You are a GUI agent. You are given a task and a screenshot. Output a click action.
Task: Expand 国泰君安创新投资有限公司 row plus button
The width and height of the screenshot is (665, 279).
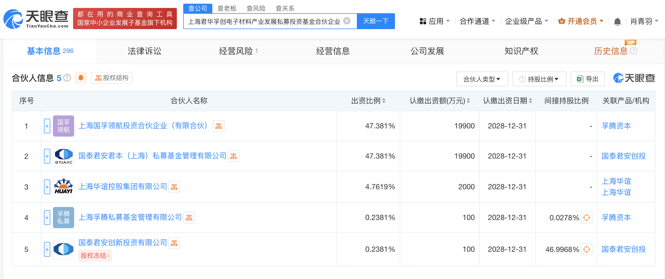click(x=47, y=249)
